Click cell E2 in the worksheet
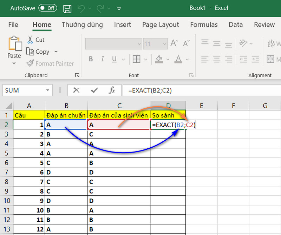Viewport: 281px width, 235px height. click(201, 125)
